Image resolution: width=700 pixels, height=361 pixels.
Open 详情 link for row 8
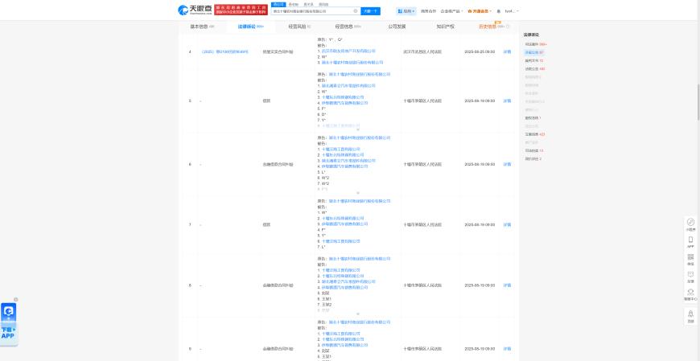coord(507,285)
